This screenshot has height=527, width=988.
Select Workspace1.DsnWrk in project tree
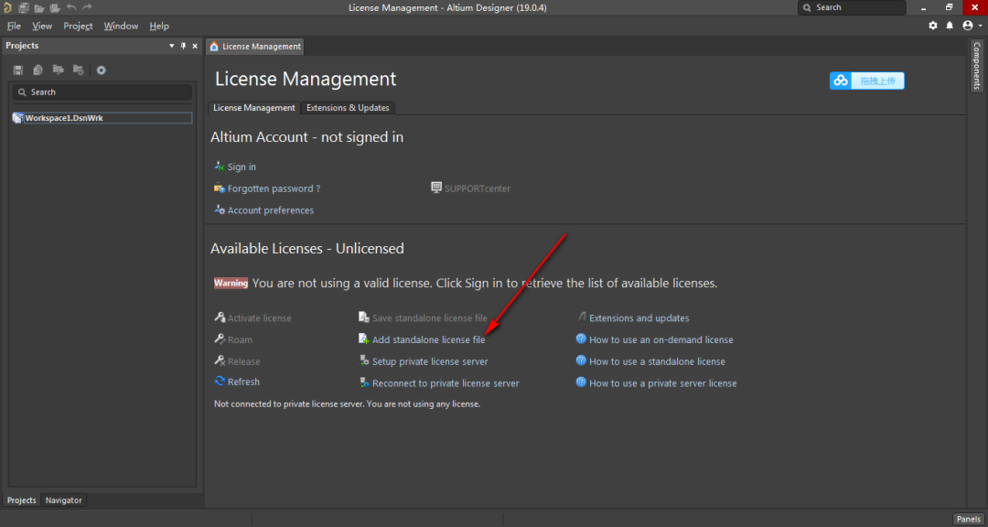[102, 118]
